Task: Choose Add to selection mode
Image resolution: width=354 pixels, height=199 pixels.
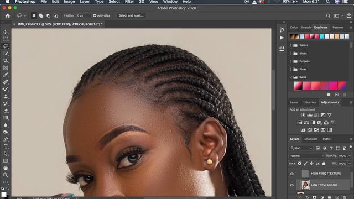Action: click(41, 15)
